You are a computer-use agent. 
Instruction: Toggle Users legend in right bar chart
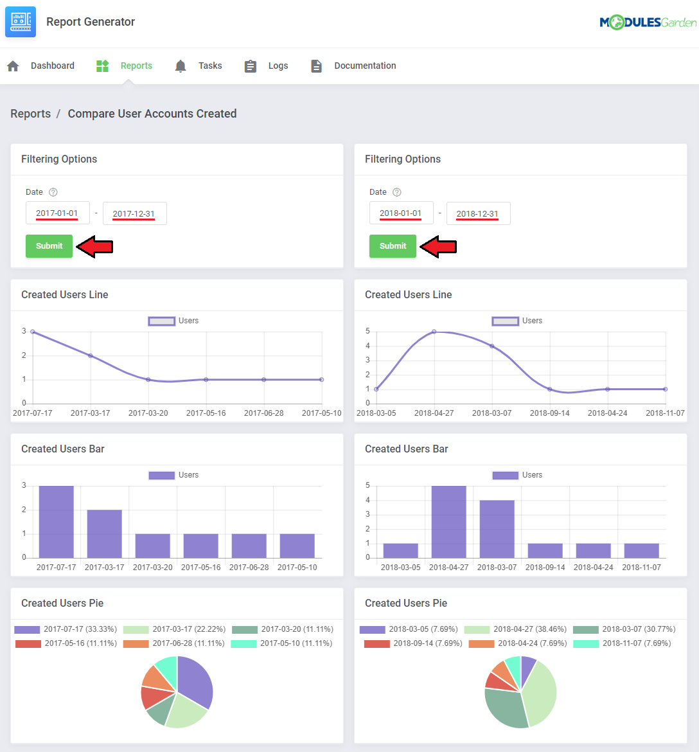coord(517,475)
